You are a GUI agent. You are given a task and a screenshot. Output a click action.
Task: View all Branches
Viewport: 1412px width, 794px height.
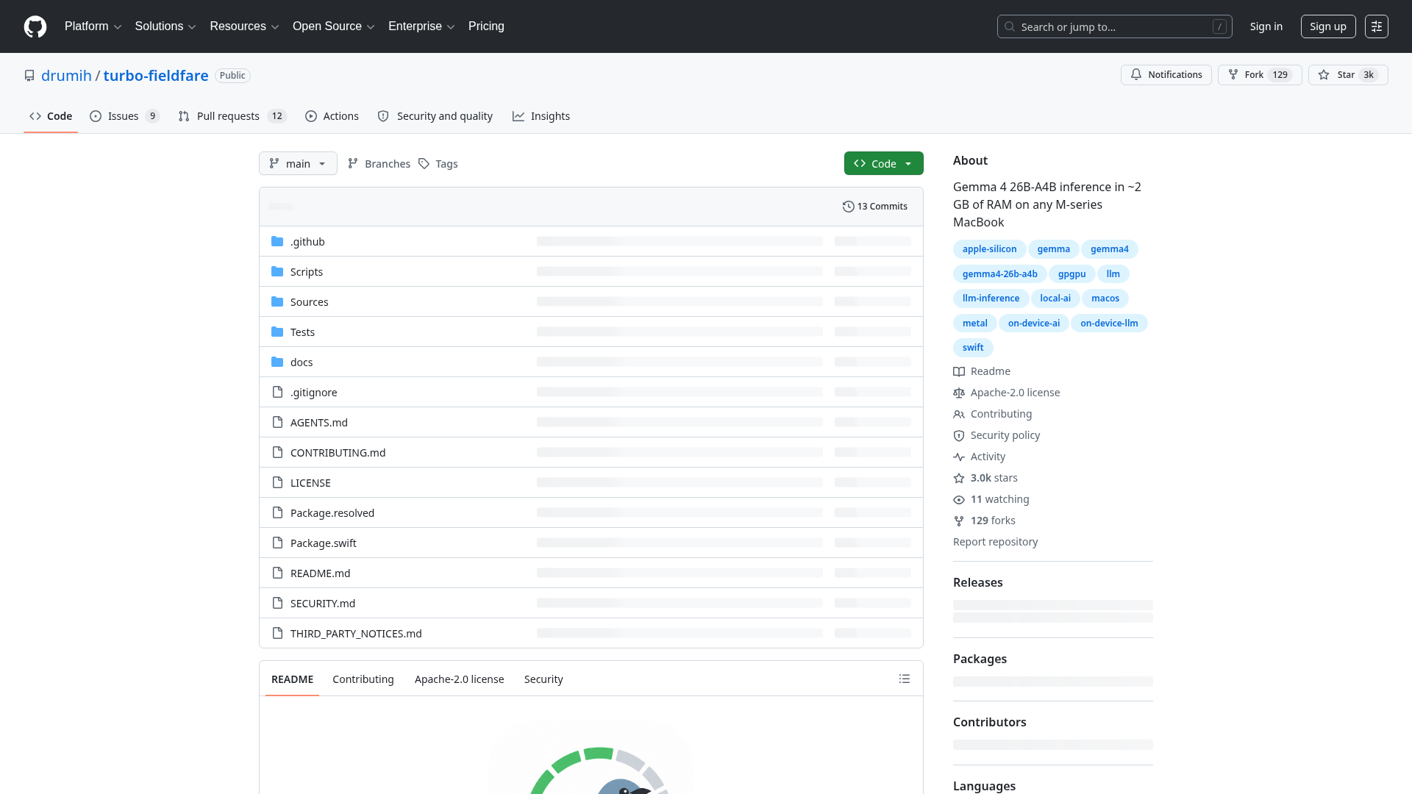tap(379, 164)
